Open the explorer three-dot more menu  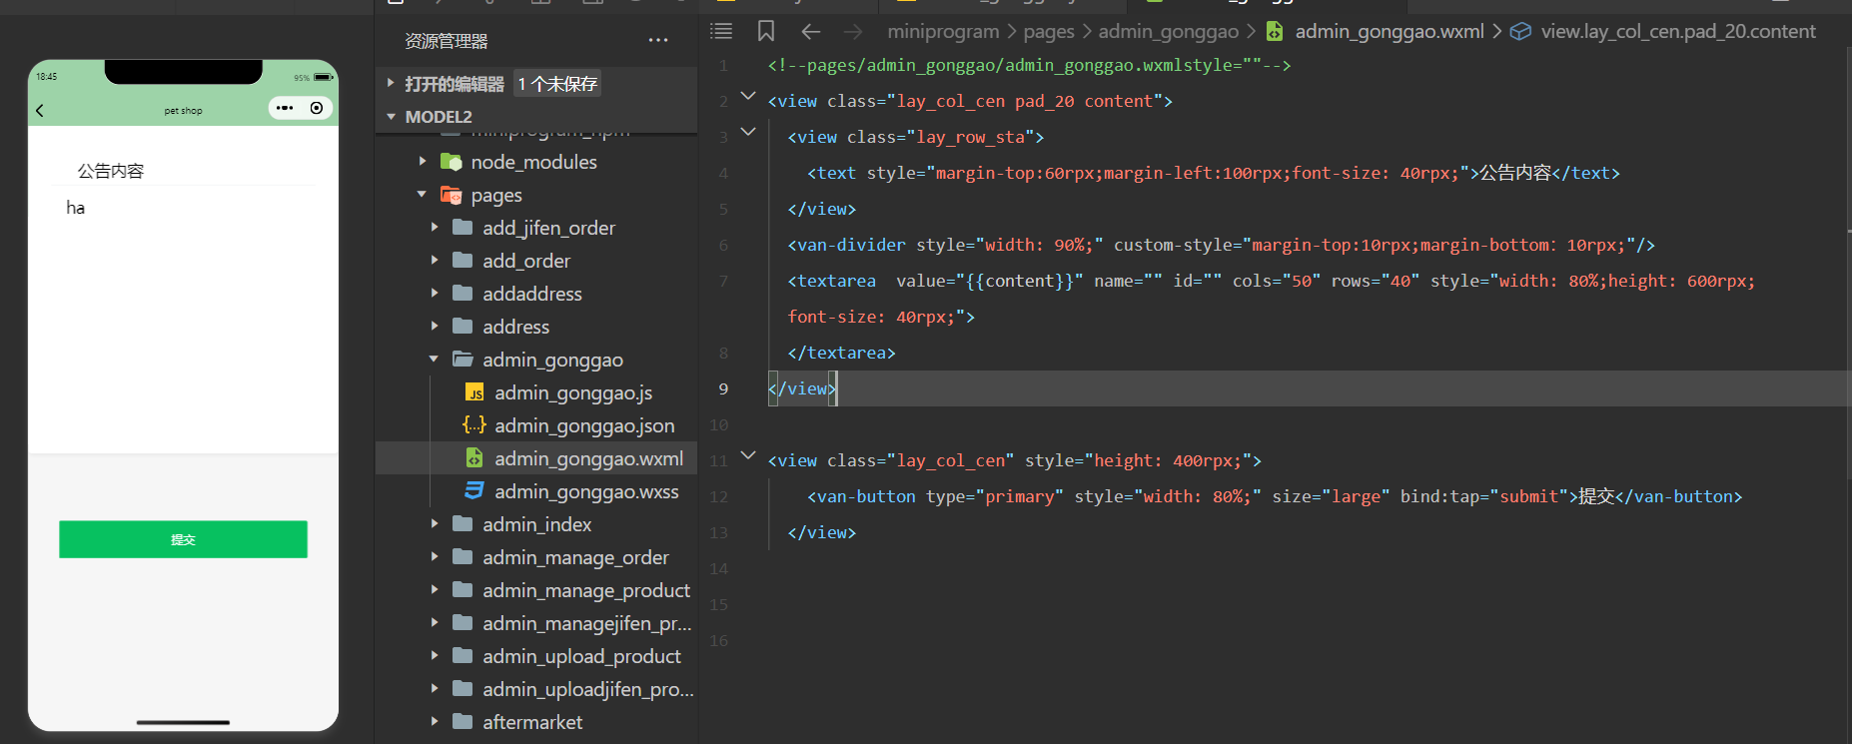tap(657, 41)
